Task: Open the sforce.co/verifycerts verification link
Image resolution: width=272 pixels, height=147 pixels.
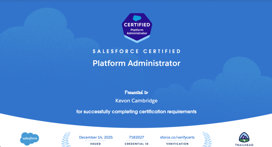Action: pyautogui.click(x=177, y=137)
